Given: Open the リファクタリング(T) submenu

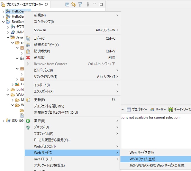Looking at the screenshot, I should point(73,77).
